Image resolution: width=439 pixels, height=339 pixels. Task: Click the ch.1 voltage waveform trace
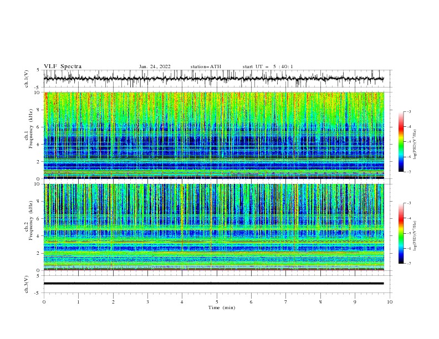213,79
